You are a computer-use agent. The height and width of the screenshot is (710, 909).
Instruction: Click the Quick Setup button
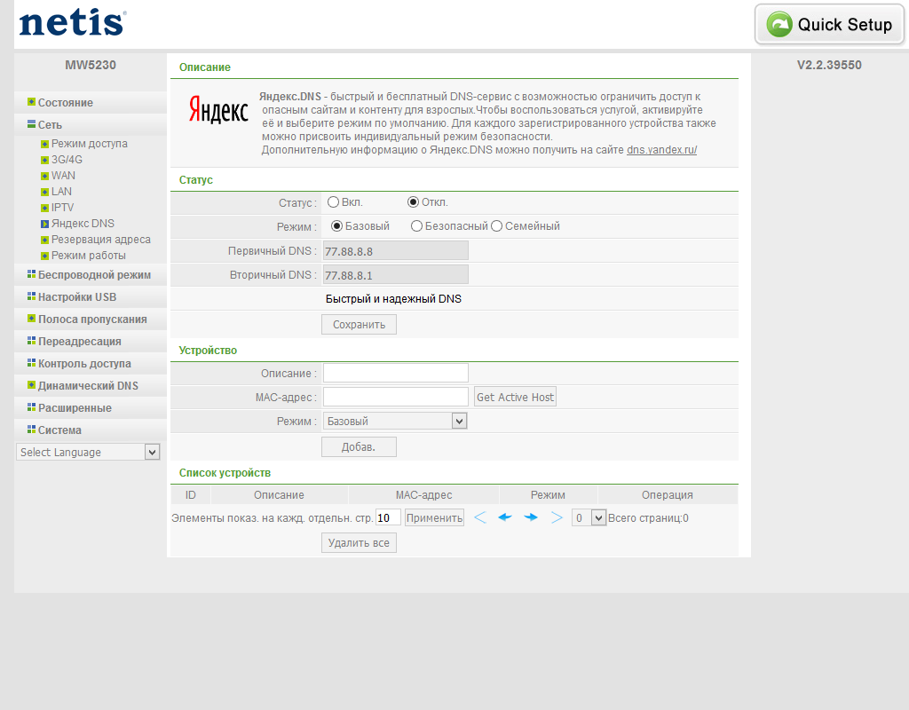[x=830, y=24]
